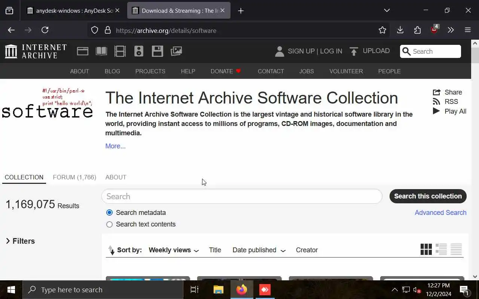Open the collection ABOUT tab
This screenshot has width=479, height=299.
(116, 177)
